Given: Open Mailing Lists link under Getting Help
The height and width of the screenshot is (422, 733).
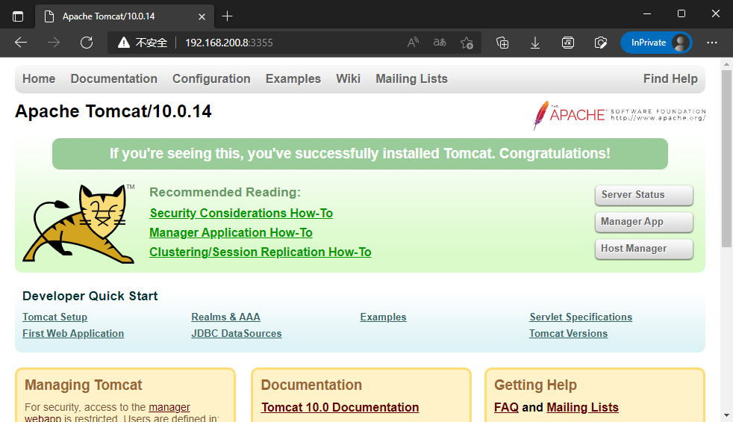Looking at the screenshot, I should [582, 408].
